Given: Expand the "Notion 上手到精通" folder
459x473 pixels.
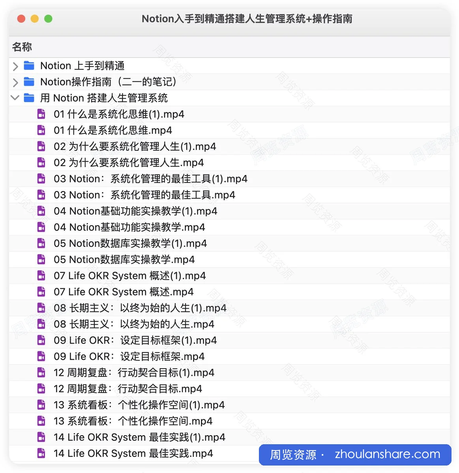Looking at the screenshot, I should coord(15,66).
